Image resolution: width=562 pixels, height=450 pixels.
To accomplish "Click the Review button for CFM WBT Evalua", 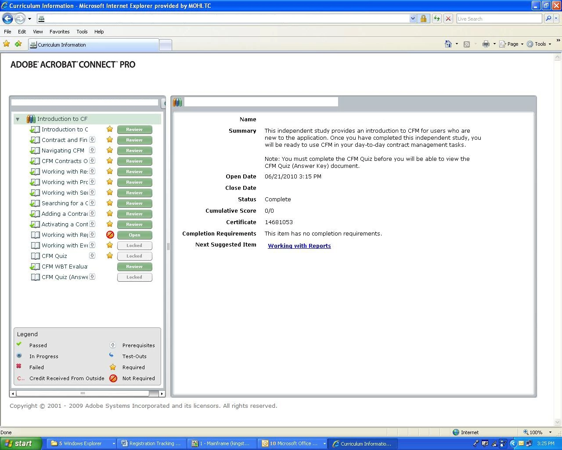I will pos(134,267).
